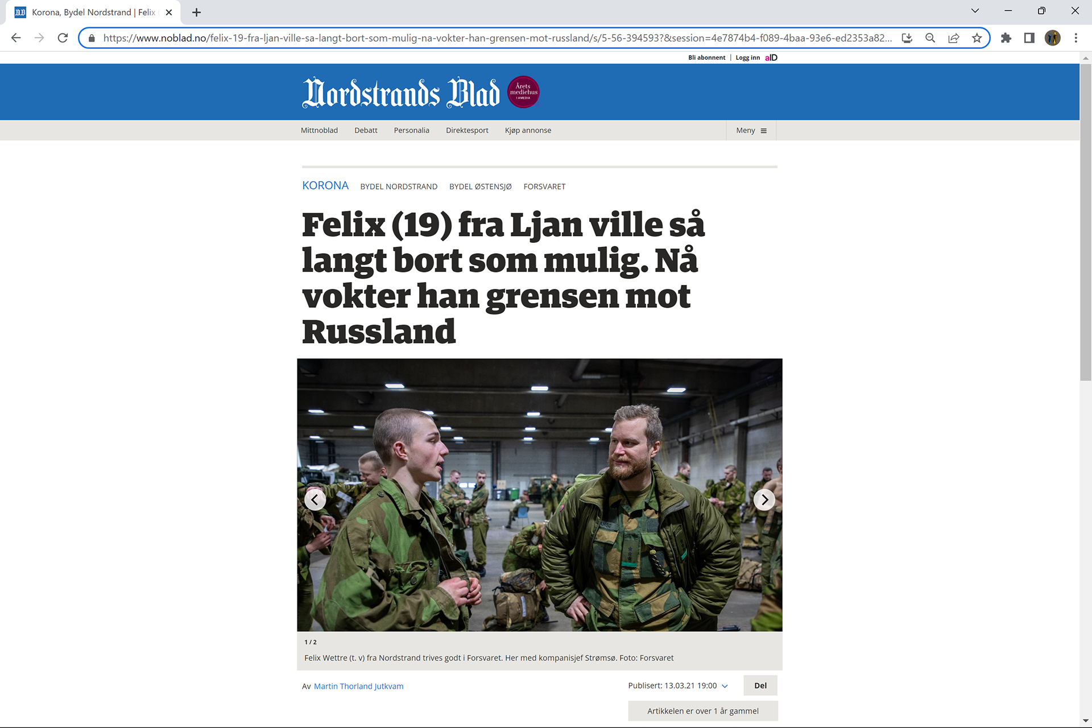Open the Meny hamburger menu
1092x728 pixels.
(x=751, y=130)
